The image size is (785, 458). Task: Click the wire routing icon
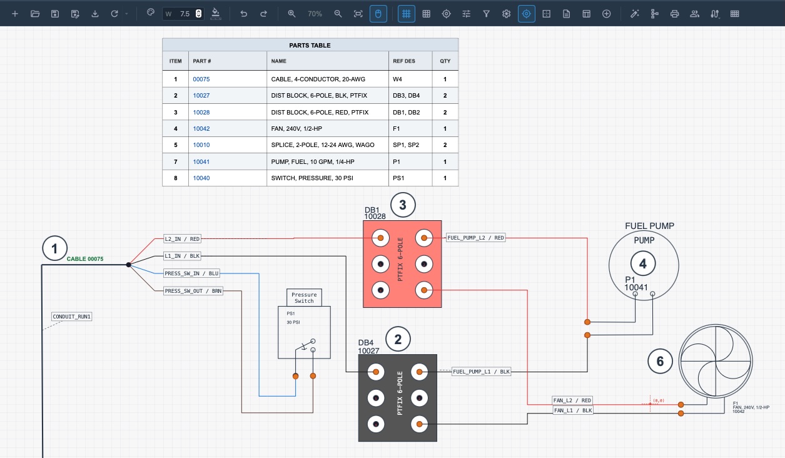click(715, 14)
